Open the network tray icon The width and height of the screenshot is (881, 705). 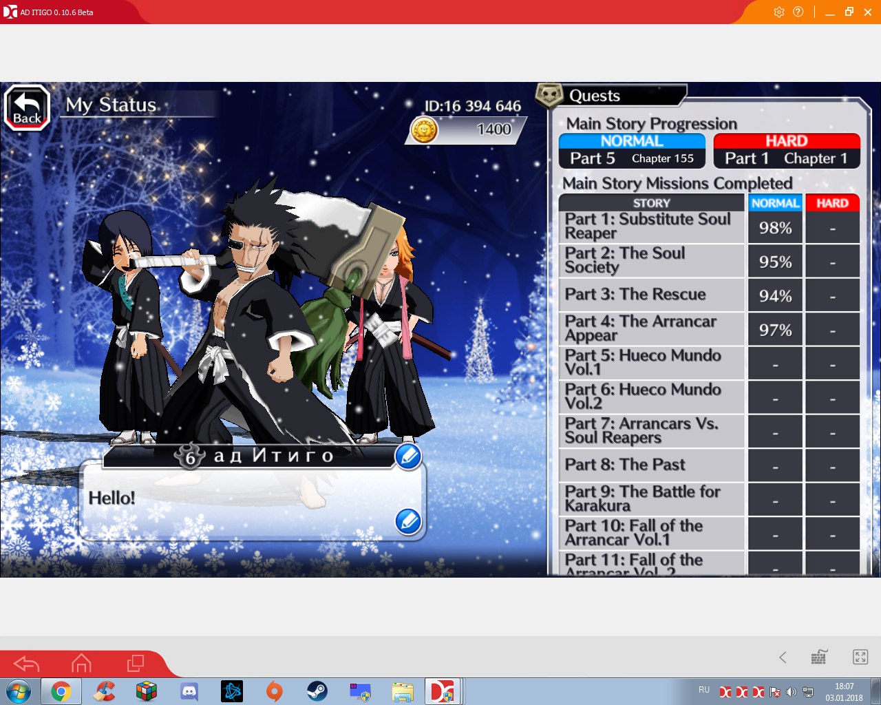point(808,692)
